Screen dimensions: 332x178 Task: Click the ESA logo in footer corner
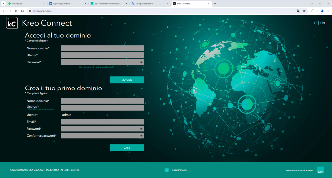point(320,170)
